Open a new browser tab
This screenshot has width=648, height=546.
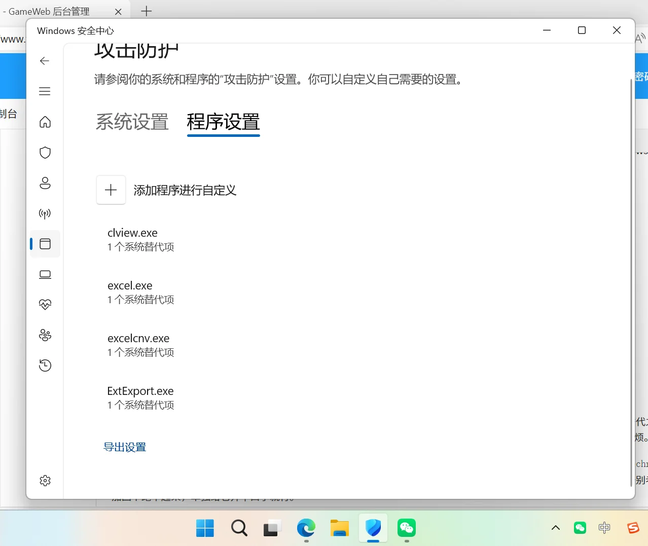coord(146,11)
